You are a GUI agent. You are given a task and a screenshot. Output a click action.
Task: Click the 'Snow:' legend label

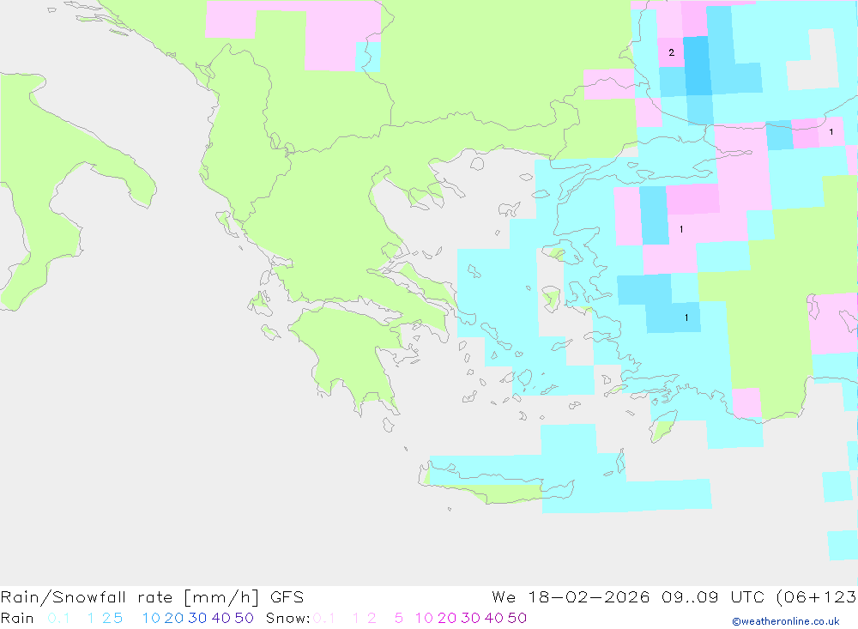point(287,618)
